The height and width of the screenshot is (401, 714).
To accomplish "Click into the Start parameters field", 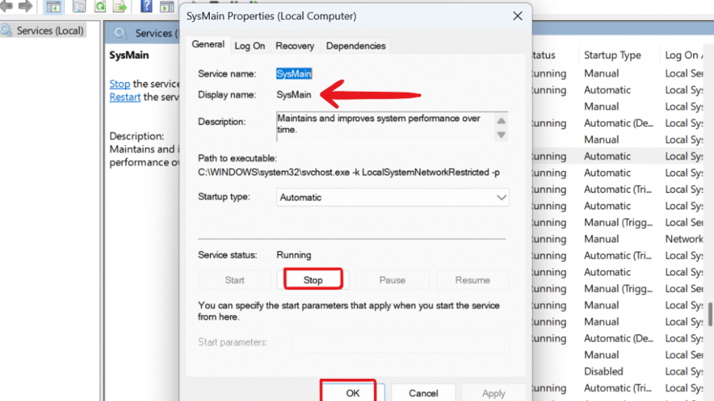I will [400, 343].
